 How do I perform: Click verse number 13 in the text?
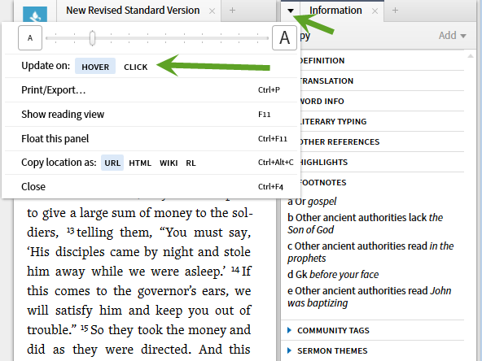coord(70,230)
